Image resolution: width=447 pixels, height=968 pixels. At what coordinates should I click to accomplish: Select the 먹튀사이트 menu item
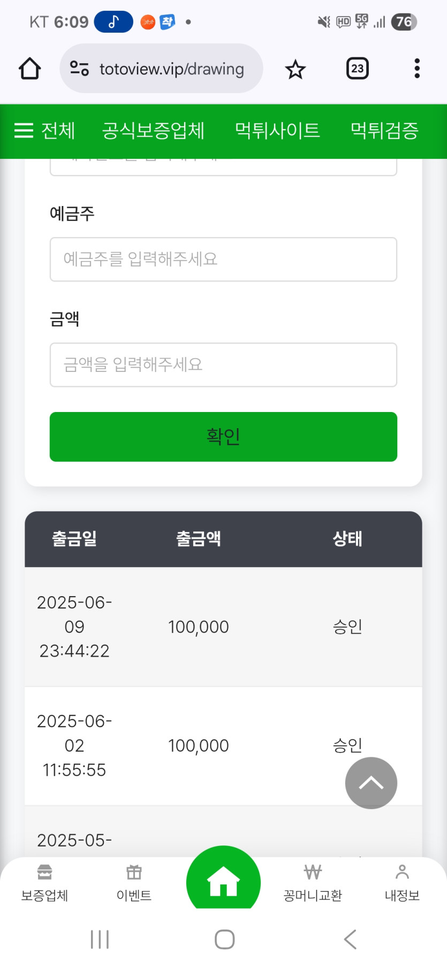click(x=277, y=131)
